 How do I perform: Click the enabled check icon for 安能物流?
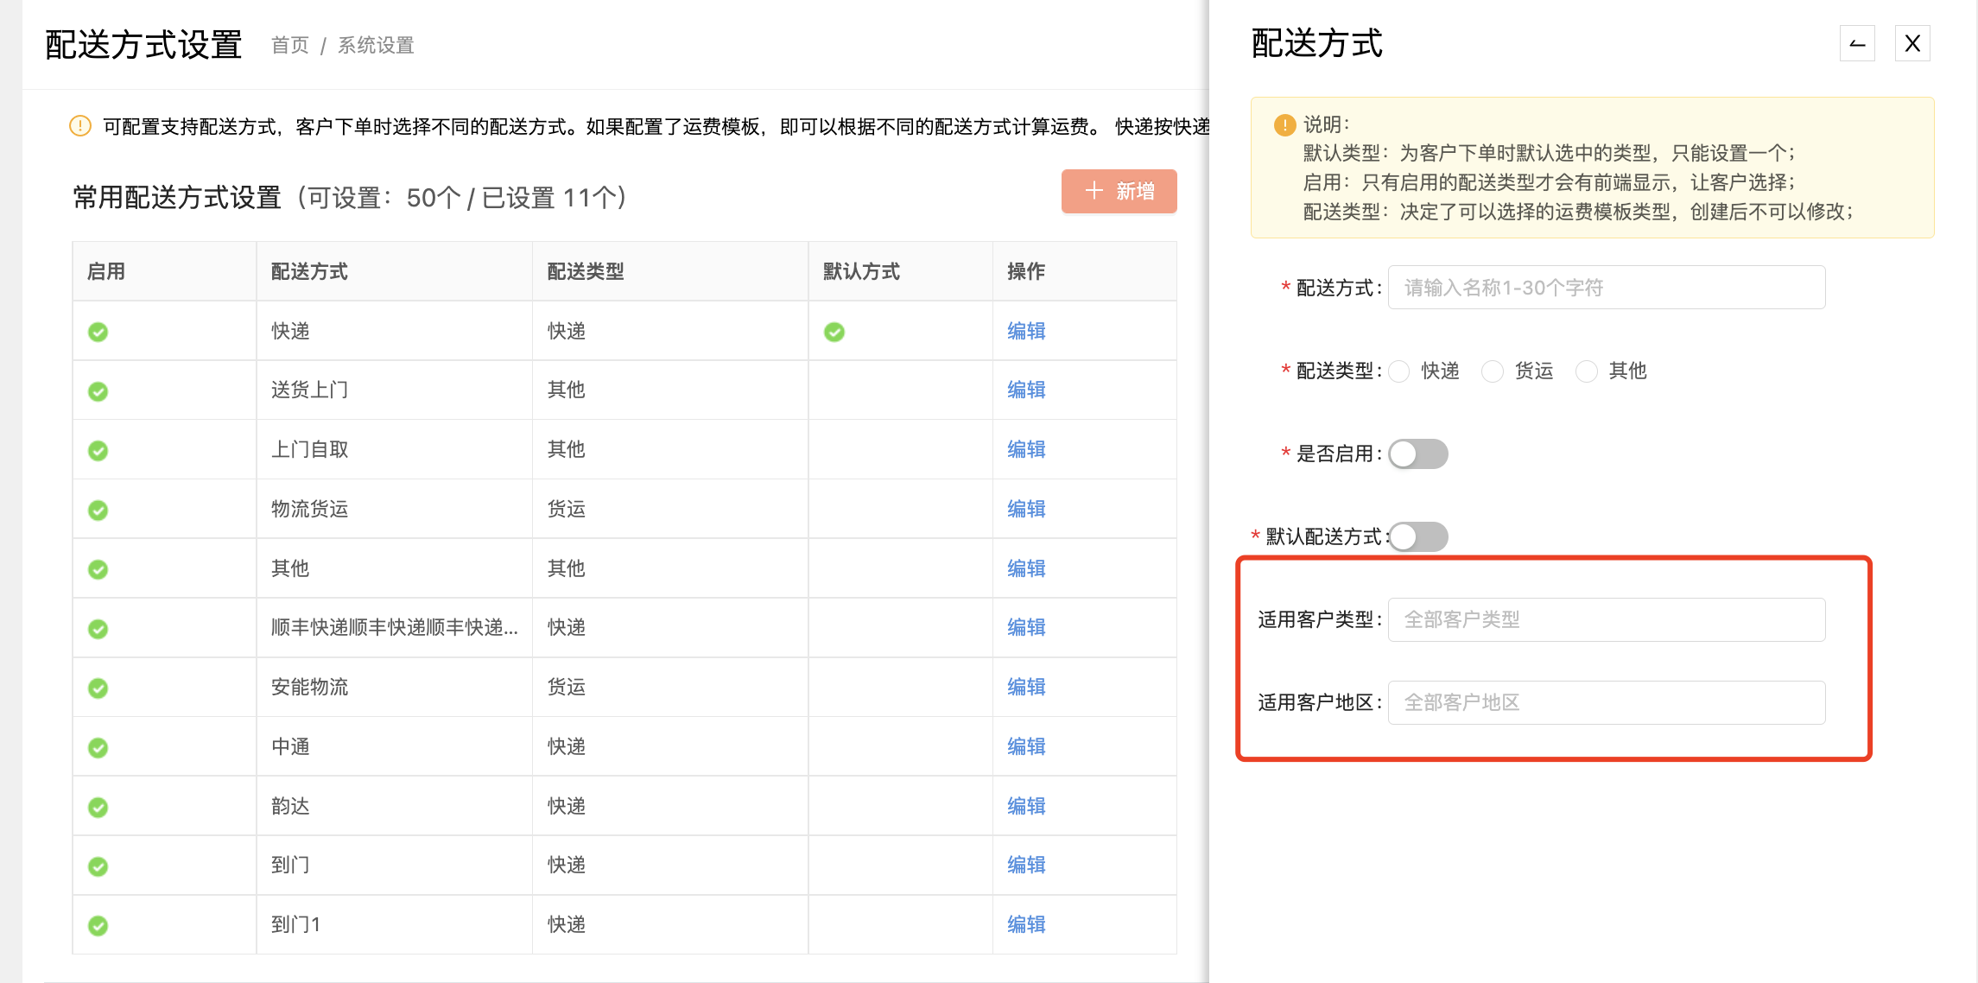tap(98, 688)
